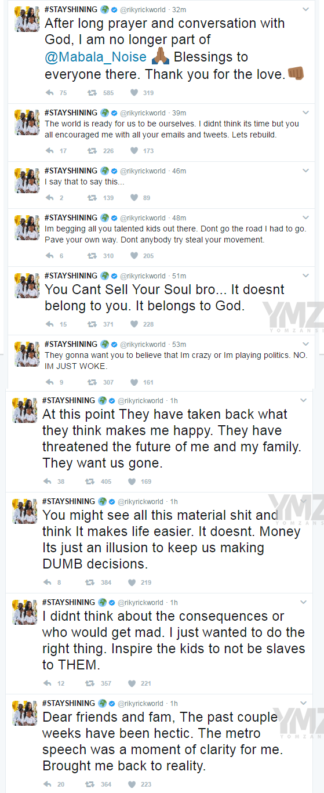Image resolution: width=324 pixels, height=793 pixels.
Task: Open the chevron menu on 53m tweet
Action: point(305,345)
